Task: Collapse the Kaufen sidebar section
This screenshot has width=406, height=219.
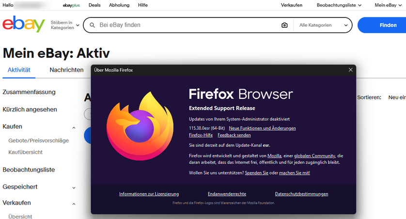Action: tap(74, 127)
